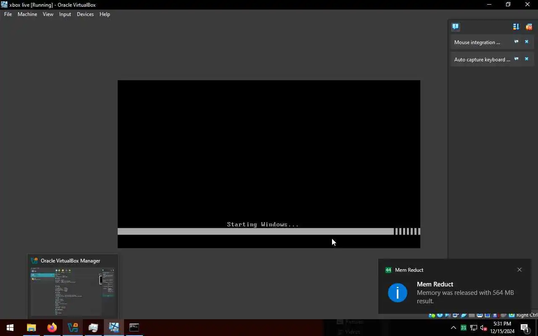Click the Right Ctrl host key indicator
Image resolution: width=538 pixels, height=336 pixels.
(x=527, y=315)
